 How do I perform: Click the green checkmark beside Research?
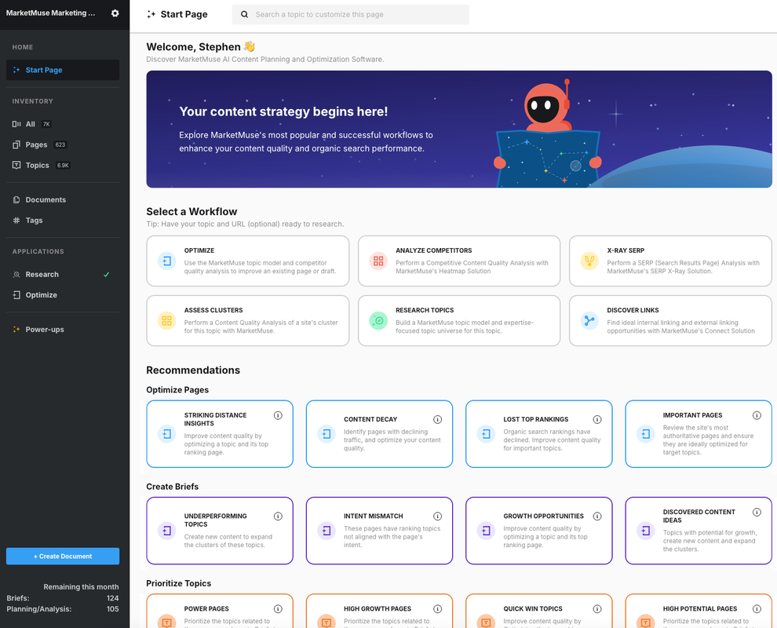106,274
